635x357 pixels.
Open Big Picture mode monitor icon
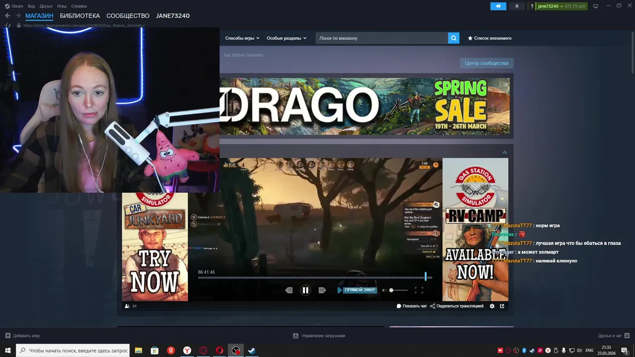tap(596, 6)
